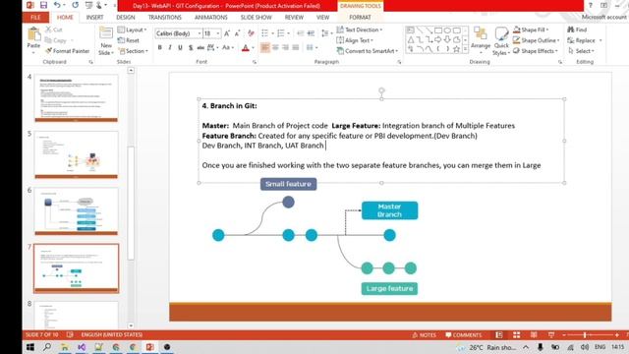Select slide 6 thumbnail

point(77,211)
